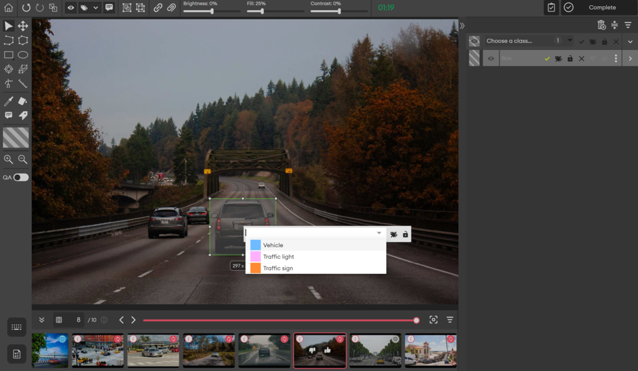Click the striped class color swatch in left toolbar
The width and height of the screenshot is (638, 371).
pos(16,137)
